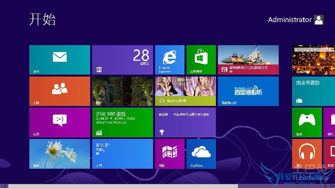Click the Administrator account name

[290, 20]
